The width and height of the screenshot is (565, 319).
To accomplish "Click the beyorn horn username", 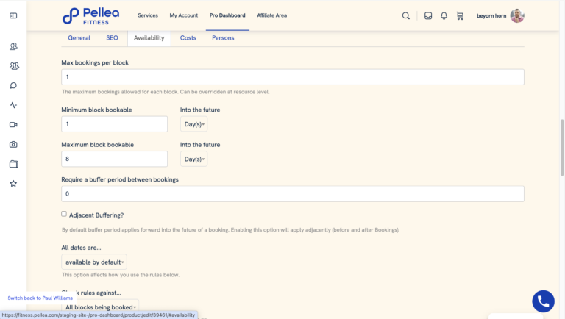I will click(491, 16).
